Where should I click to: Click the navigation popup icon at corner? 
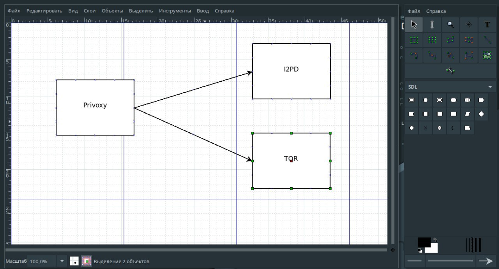click(393, 250)
